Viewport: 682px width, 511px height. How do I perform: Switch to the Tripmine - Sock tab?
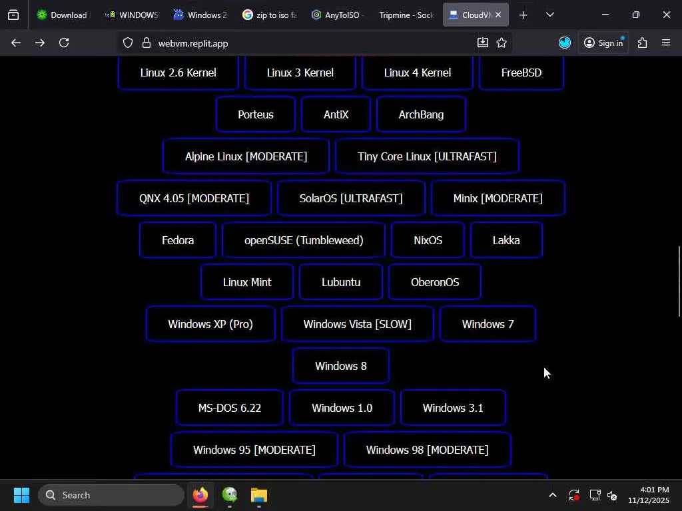tap(406, 15)
